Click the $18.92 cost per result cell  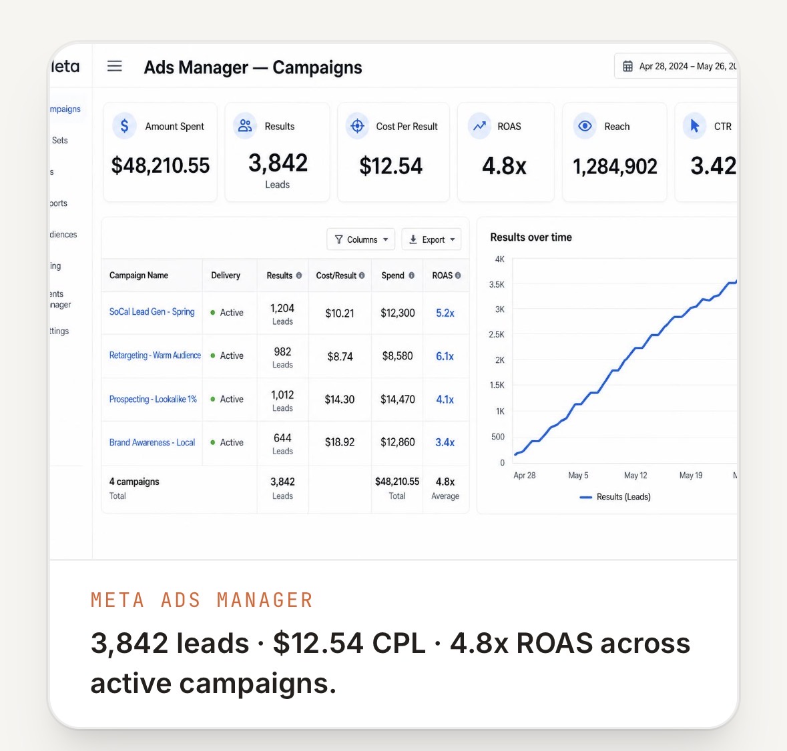tap(339, 442)
